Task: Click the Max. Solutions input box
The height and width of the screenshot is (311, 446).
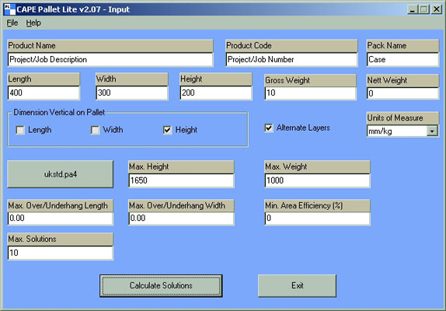Action: click(x=61, y=253)
